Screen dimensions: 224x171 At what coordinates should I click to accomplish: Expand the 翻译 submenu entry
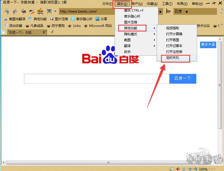[x=127, y=46]
